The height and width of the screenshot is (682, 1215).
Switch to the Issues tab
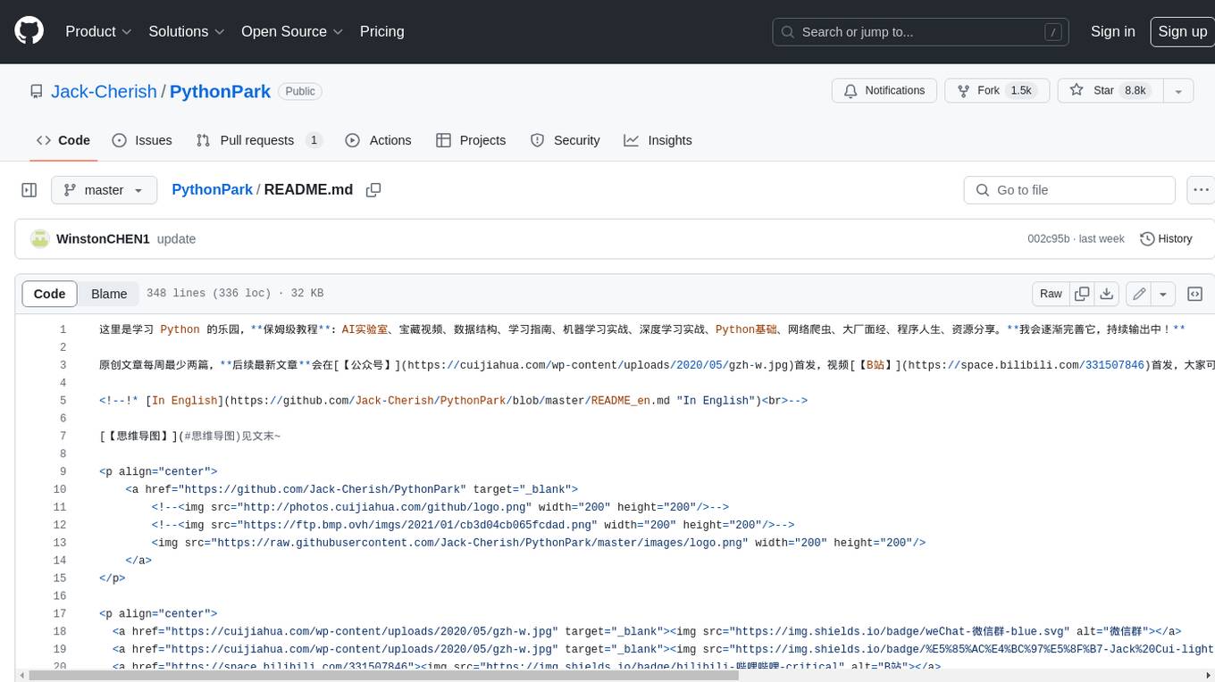[x=142, y=140]
